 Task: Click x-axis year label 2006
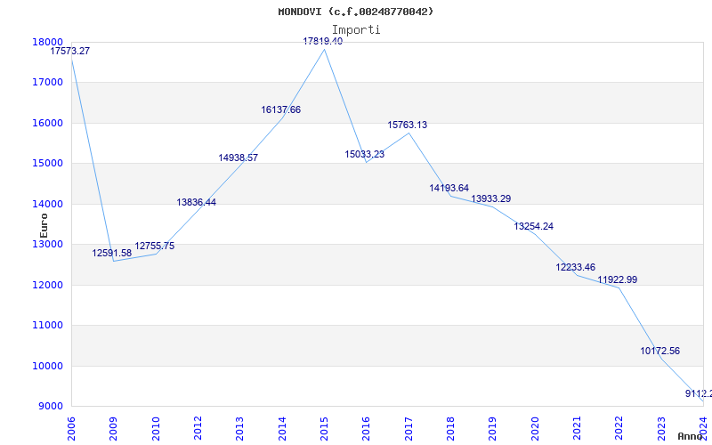tap(71, 429)
